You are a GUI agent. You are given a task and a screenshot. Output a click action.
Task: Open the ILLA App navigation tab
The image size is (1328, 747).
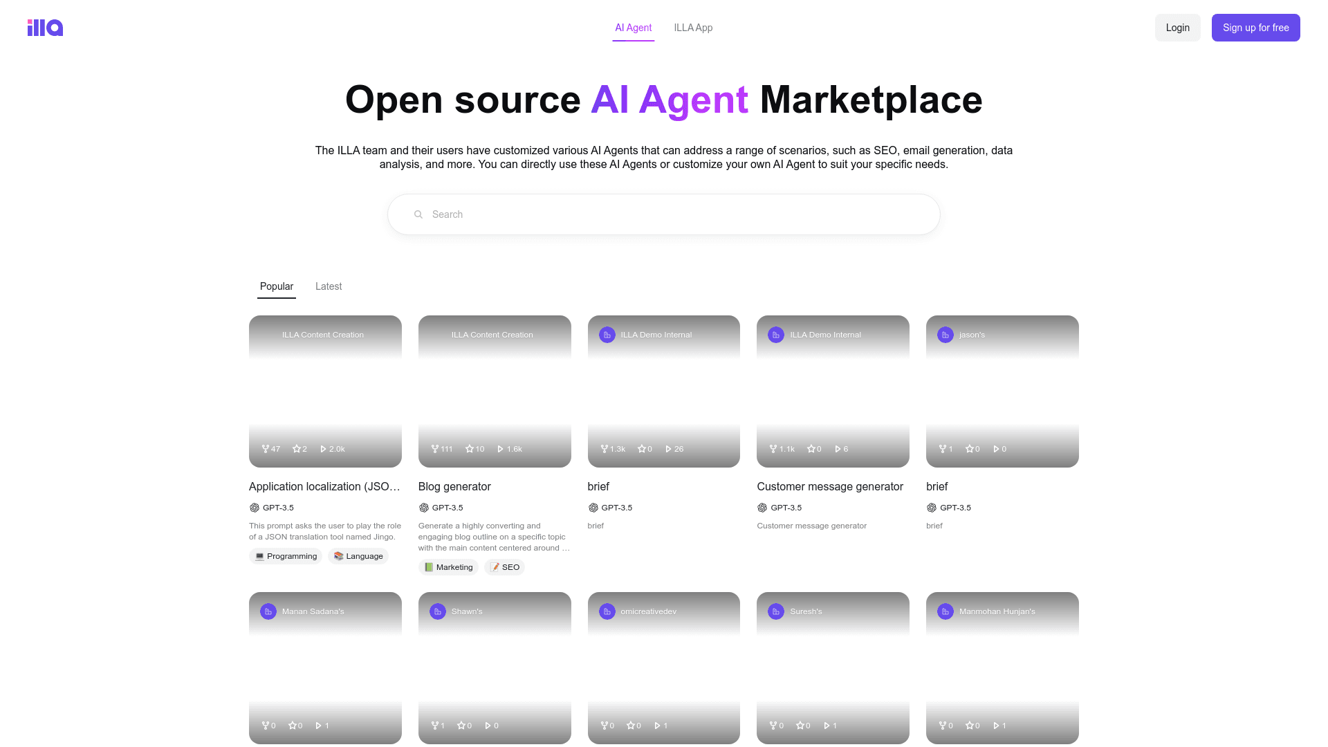(x=693, y=28)
